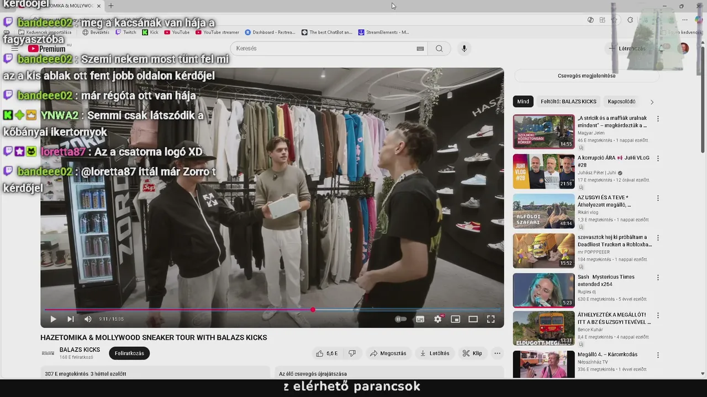Mute the video with the speaker icon
Screen dimensions: 707x397
click(88, 319)
